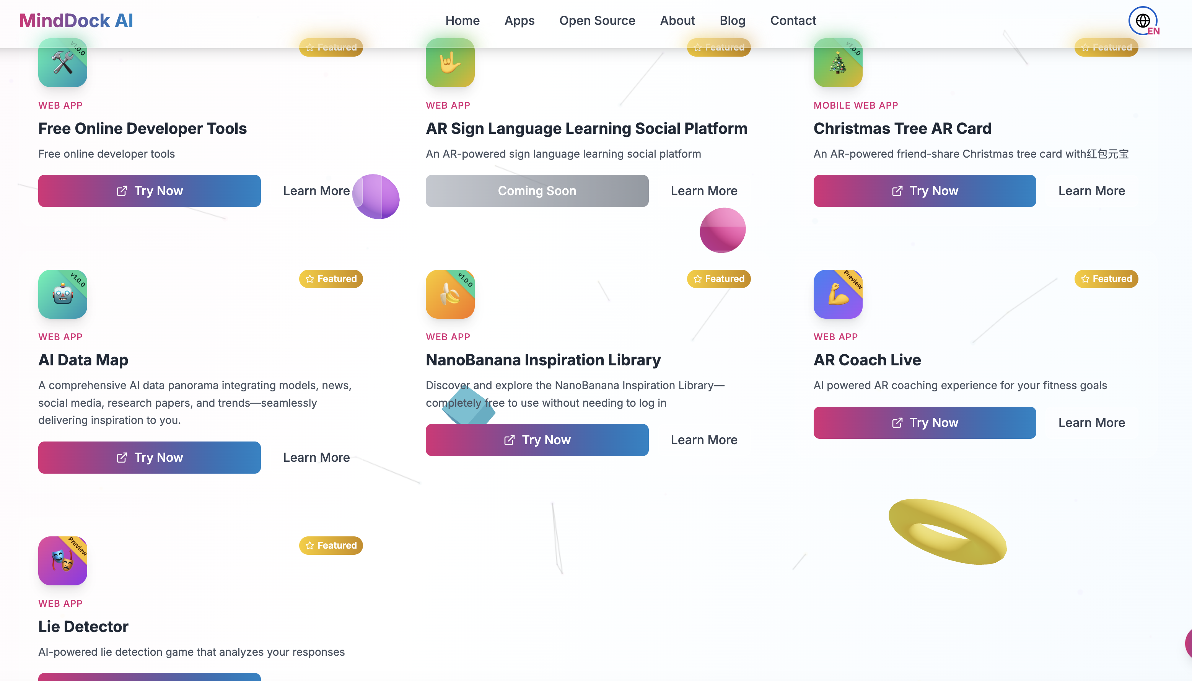Screen dimensions: 1192x681
Task: Open the Blog navigation item
Action: pyautogui.click(x=732, y=21)
